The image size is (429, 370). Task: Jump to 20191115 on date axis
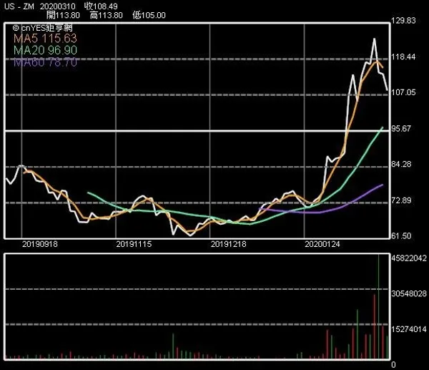pyautogui.click(x=134, y=244)
